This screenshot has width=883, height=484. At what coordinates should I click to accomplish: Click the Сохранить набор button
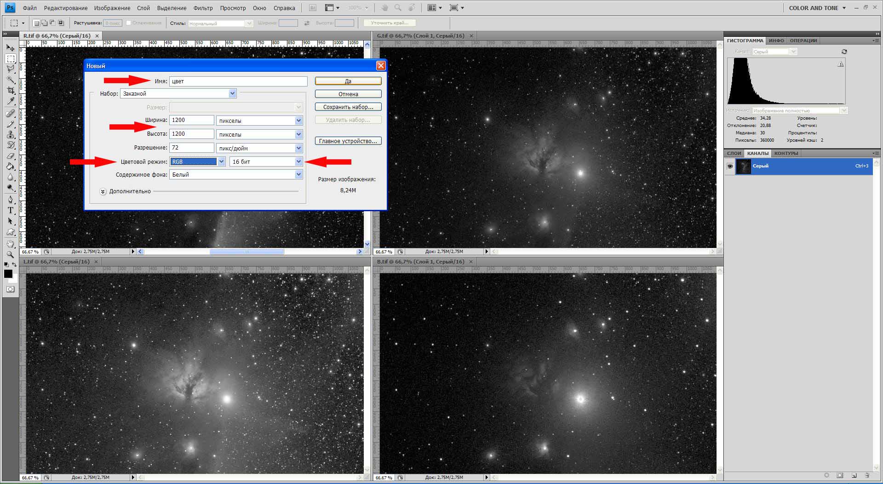tap(348, 107)
